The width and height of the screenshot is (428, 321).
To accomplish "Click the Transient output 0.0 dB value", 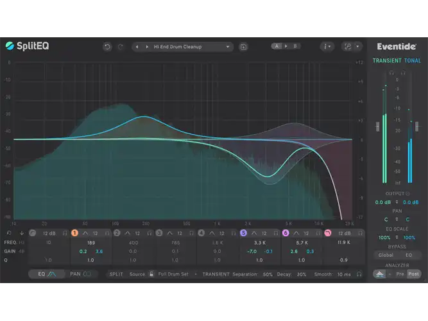I will pos(382,202).
